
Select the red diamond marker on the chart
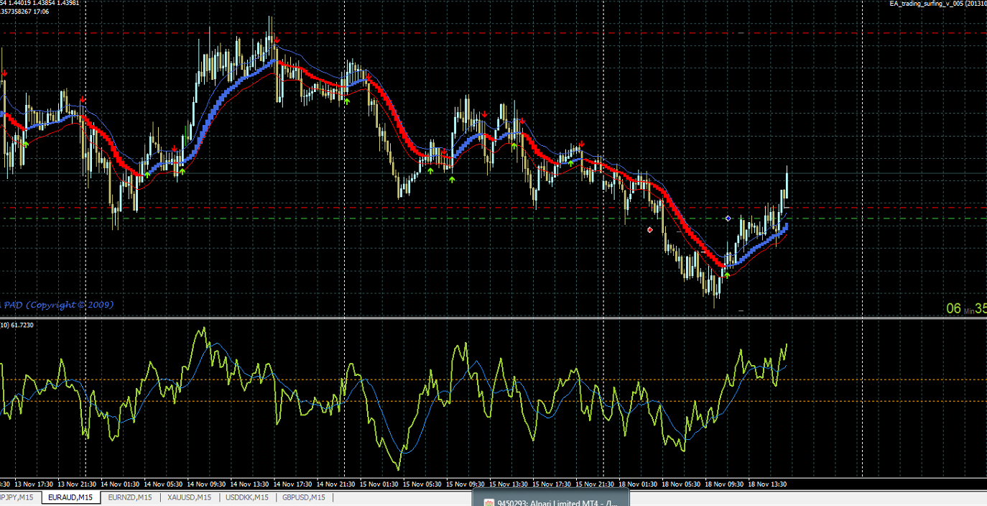(x=650, y=230)
